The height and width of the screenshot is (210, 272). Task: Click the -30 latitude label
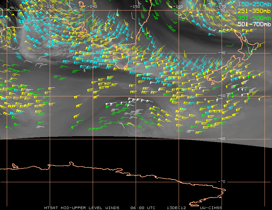(221, 10)
